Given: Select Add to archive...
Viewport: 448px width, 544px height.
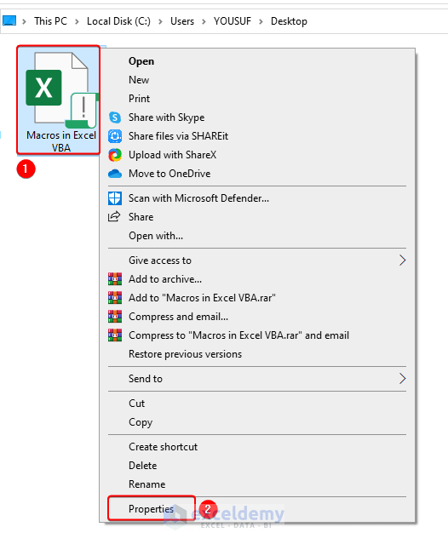Looking at the screenshot, I should pyautogui.click(x=165, y=279).
